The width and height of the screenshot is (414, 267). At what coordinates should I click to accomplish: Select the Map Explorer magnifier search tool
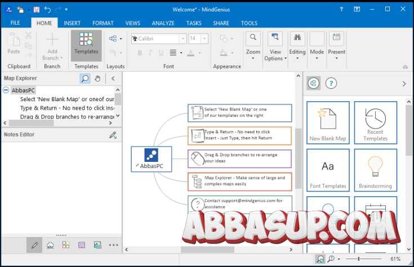click(85, 79)
